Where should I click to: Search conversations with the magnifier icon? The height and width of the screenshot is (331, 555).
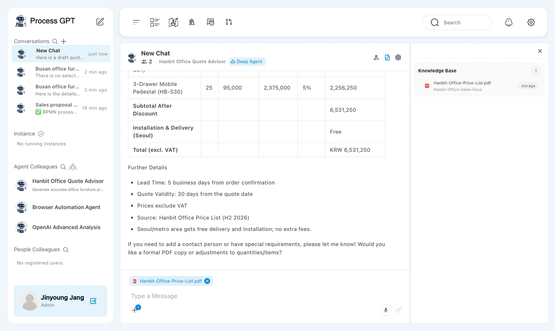55,41
